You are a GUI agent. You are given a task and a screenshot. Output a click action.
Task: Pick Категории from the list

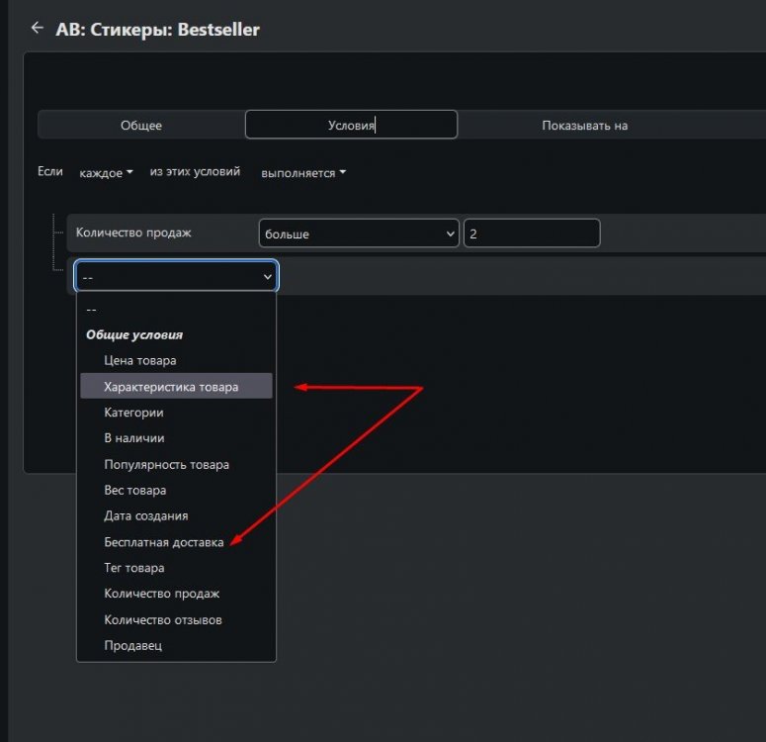176,413
